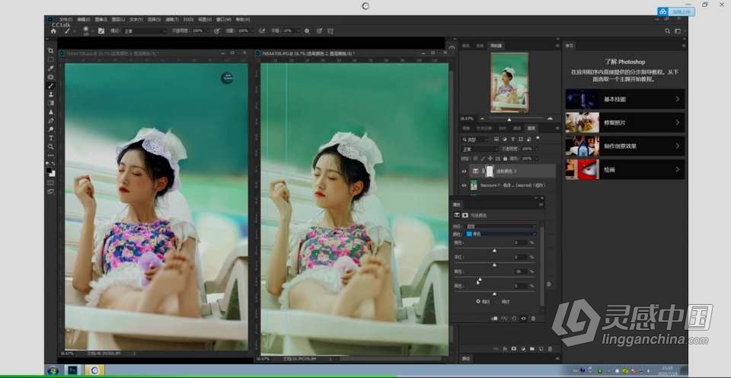
Task: Open the layer blend mode dropdown
Action: [480, 149]
